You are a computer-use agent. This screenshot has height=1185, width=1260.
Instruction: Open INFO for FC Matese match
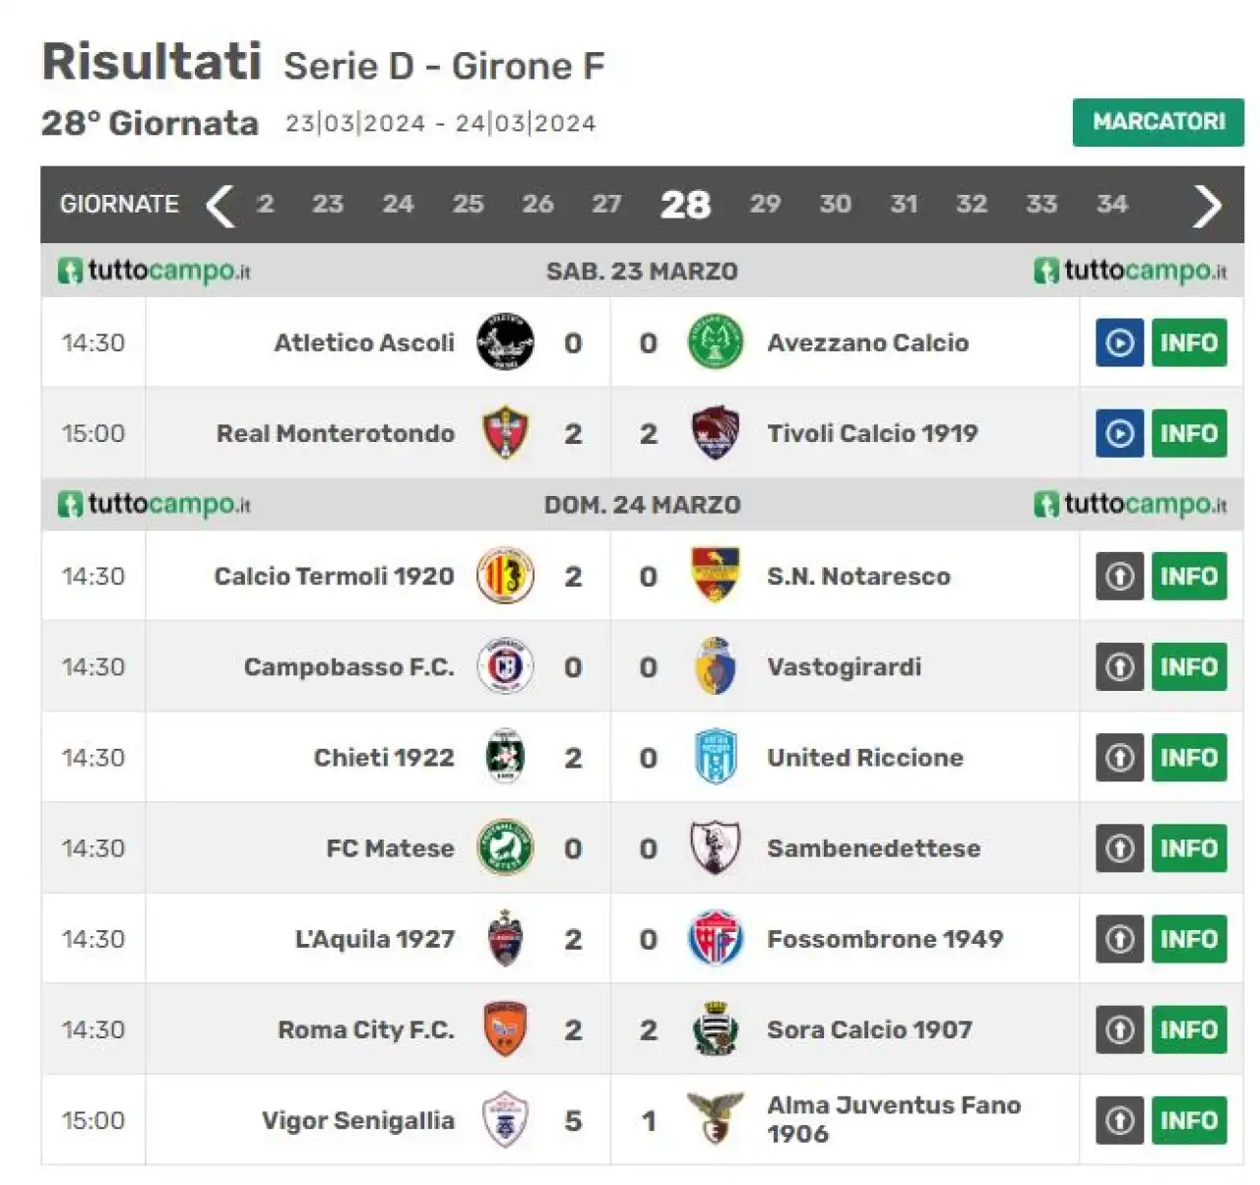[x=1189, y=848]
